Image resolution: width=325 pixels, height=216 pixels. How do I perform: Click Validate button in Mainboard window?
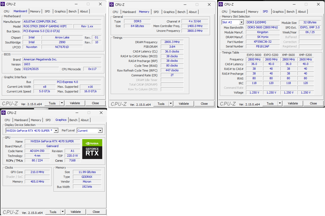click(x=75, y=103)
